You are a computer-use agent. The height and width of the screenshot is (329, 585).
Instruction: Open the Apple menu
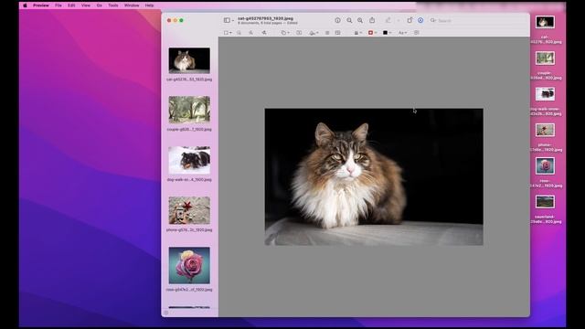(25, 5)
